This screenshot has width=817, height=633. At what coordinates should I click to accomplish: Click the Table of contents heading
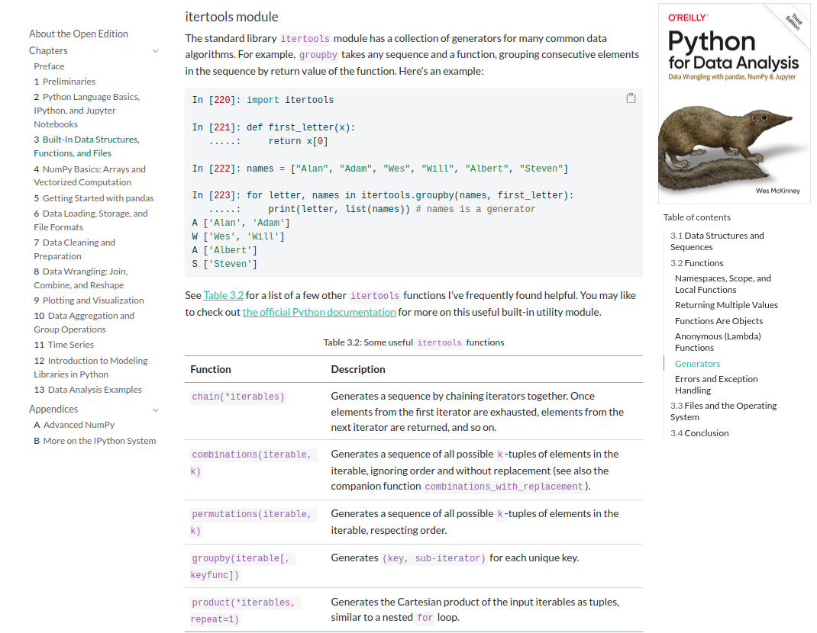(x=696, y=217)
